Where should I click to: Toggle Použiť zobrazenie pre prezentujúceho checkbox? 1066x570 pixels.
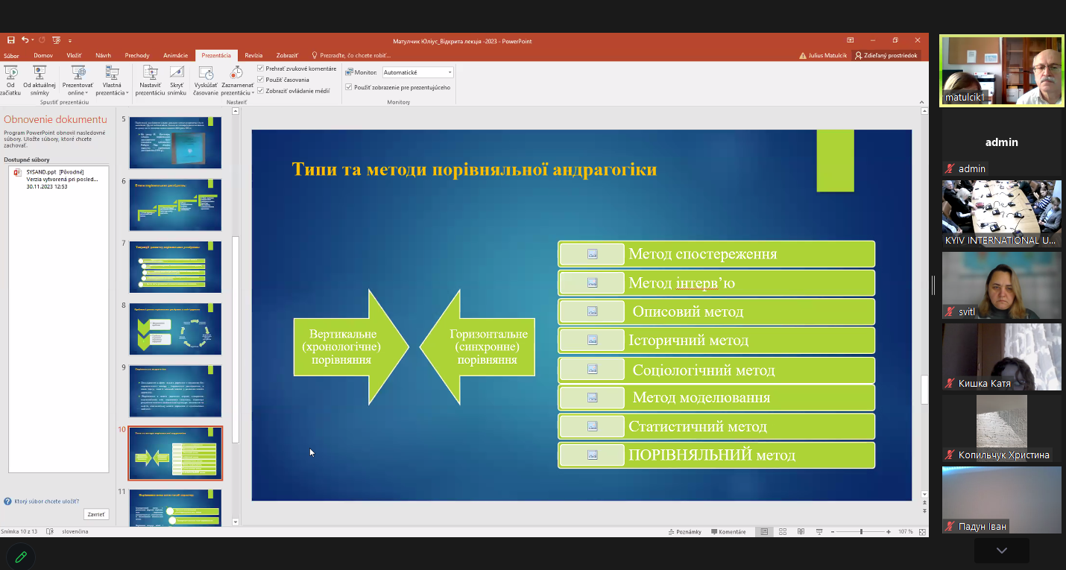tap(349, 87)
